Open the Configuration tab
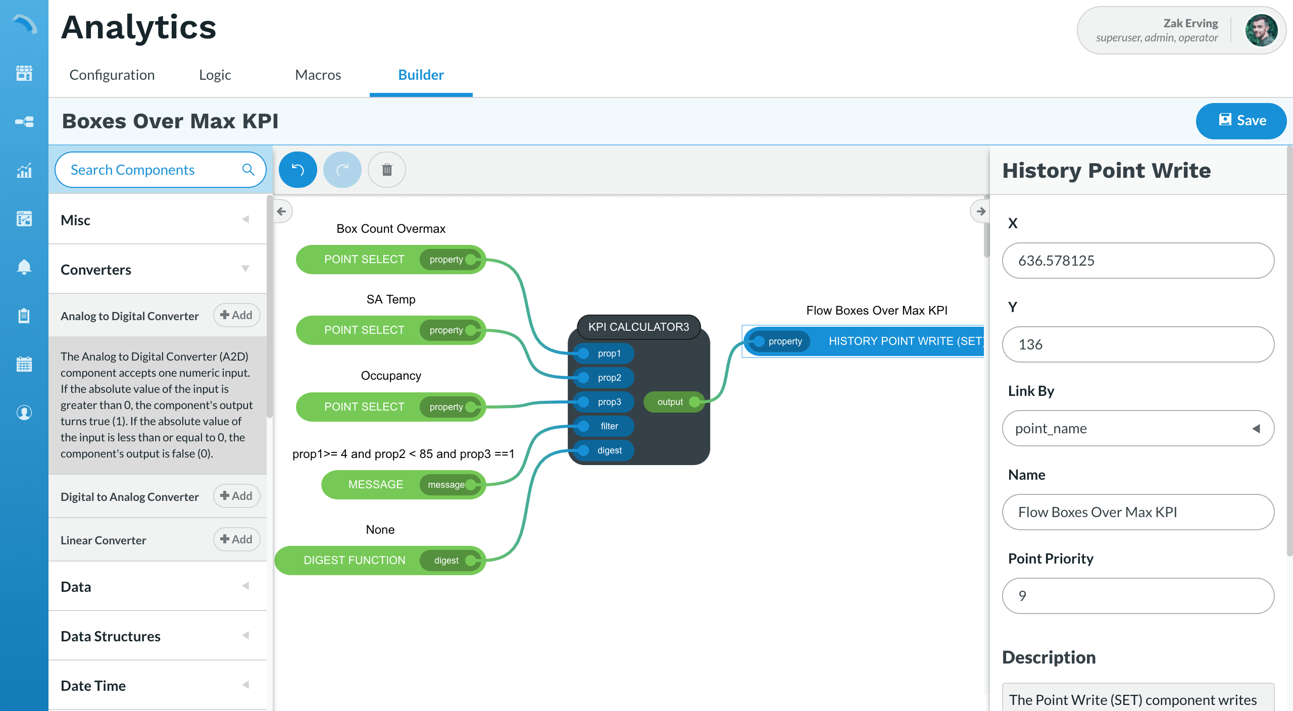Viewport: 1293px width, 711px height. coord(112,75)
